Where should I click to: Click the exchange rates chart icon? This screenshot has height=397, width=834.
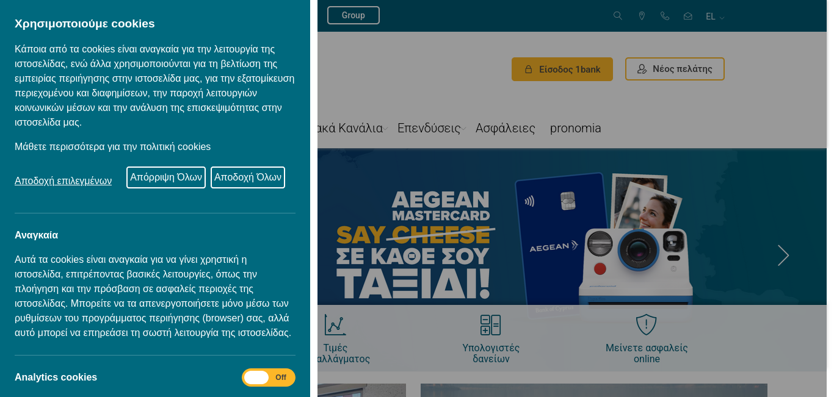(x=335, y=325)
